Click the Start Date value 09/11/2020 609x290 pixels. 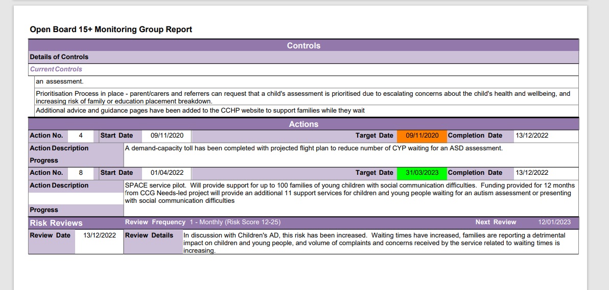click(167, 136)
